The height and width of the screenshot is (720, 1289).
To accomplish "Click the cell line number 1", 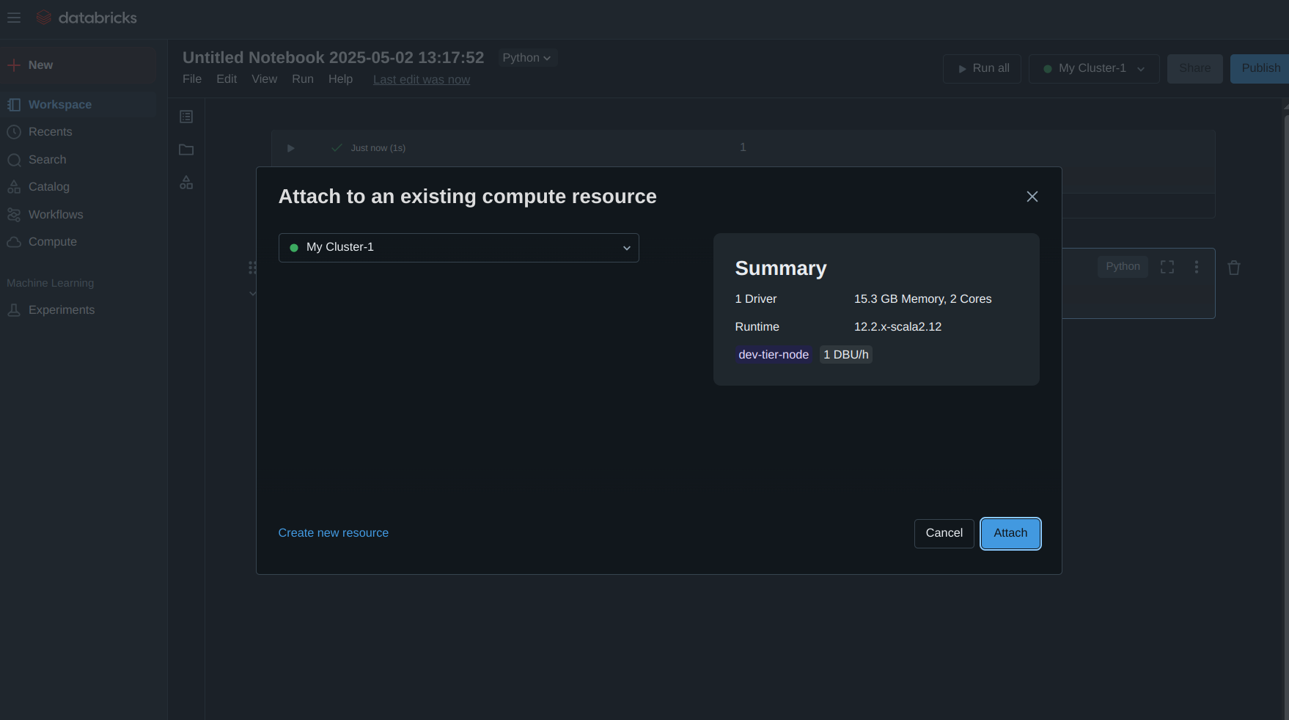I will pyautogui.click(x=743, y=147).
